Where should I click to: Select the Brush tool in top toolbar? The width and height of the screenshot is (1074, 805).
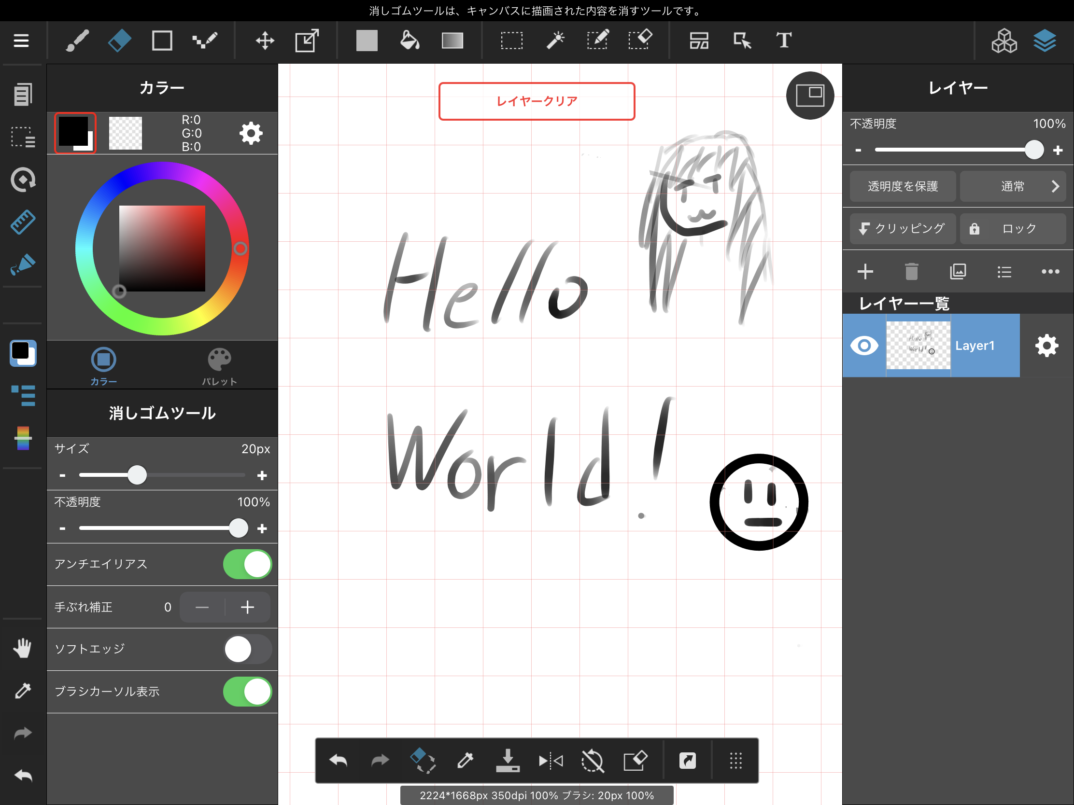click(x=77, y=41)
